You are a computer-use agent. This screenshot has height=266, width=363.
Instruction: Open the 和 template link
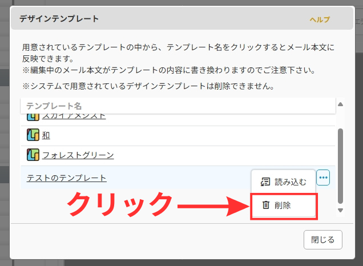[x=46, y=135]
